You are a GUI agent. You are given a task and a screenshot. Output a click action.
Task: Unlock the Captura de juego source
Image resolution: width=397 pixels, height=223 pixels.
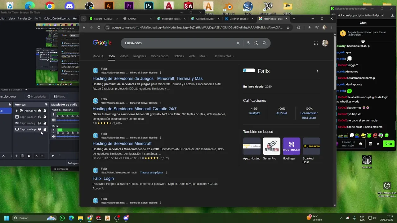[45, 123]
